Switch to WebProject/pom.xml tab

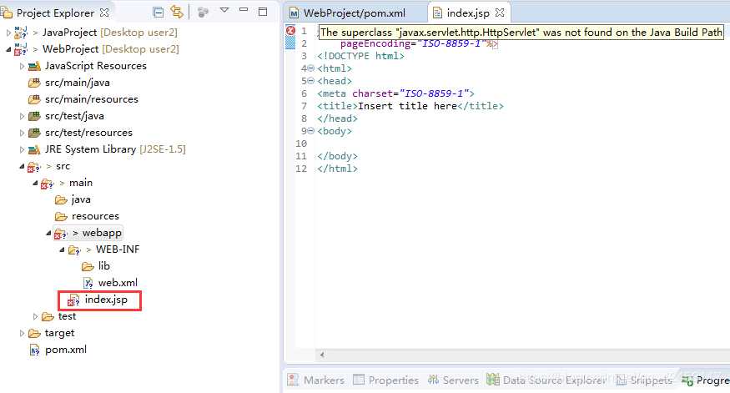coord(347,13)
